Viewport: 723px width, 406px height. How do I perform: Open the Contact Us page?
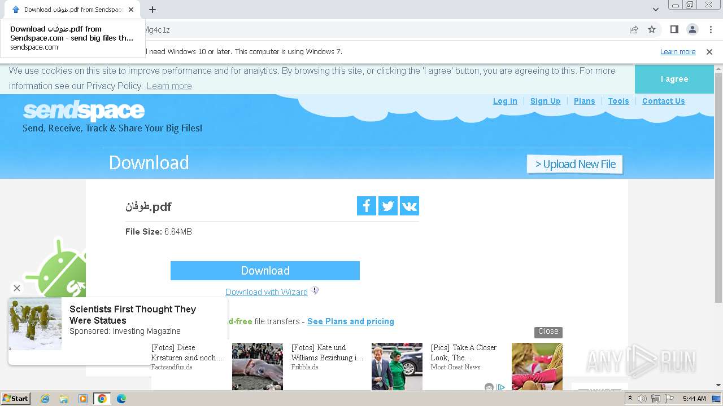(x=664, y=101)
